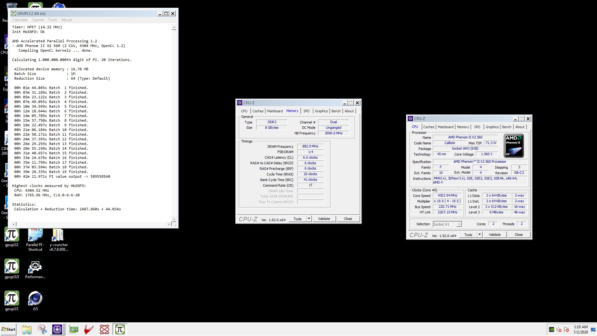Image resolution: width=597 pixels, height=336 pixels.
Task: Click Tools button in Memory CPU-Z window
Action: pos(297,219)
